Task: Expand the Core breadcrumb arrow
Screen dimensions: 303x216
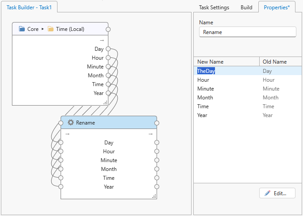Action: pos(43,29)
